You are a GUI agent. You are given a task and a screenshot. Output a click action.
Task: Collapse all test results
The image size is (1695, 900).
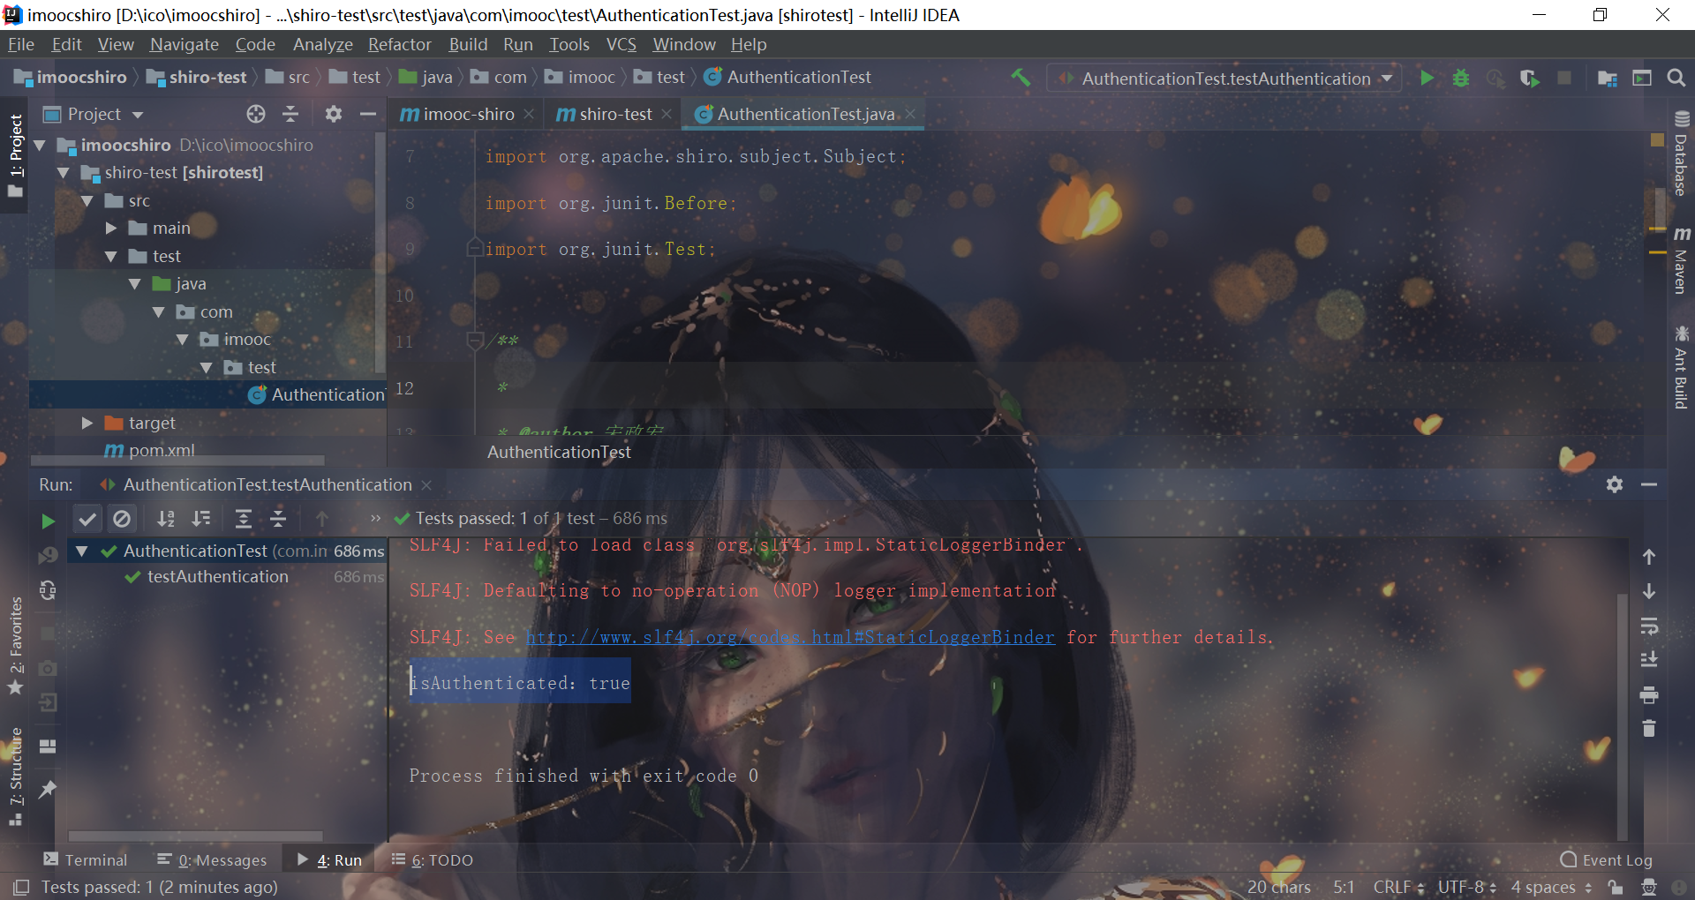(x=278, y=519)
